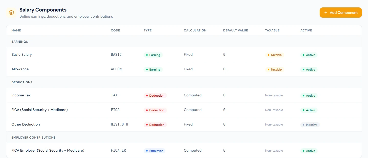Select the Active status in Allowance row

tap(309, 70)
